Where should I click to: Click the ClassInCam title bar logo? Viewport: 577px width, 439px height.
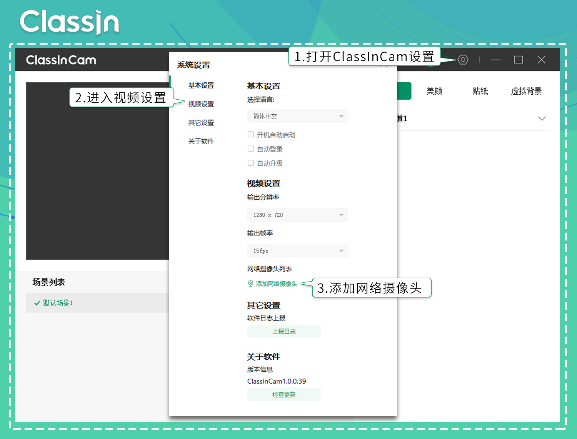coord(61,60)
